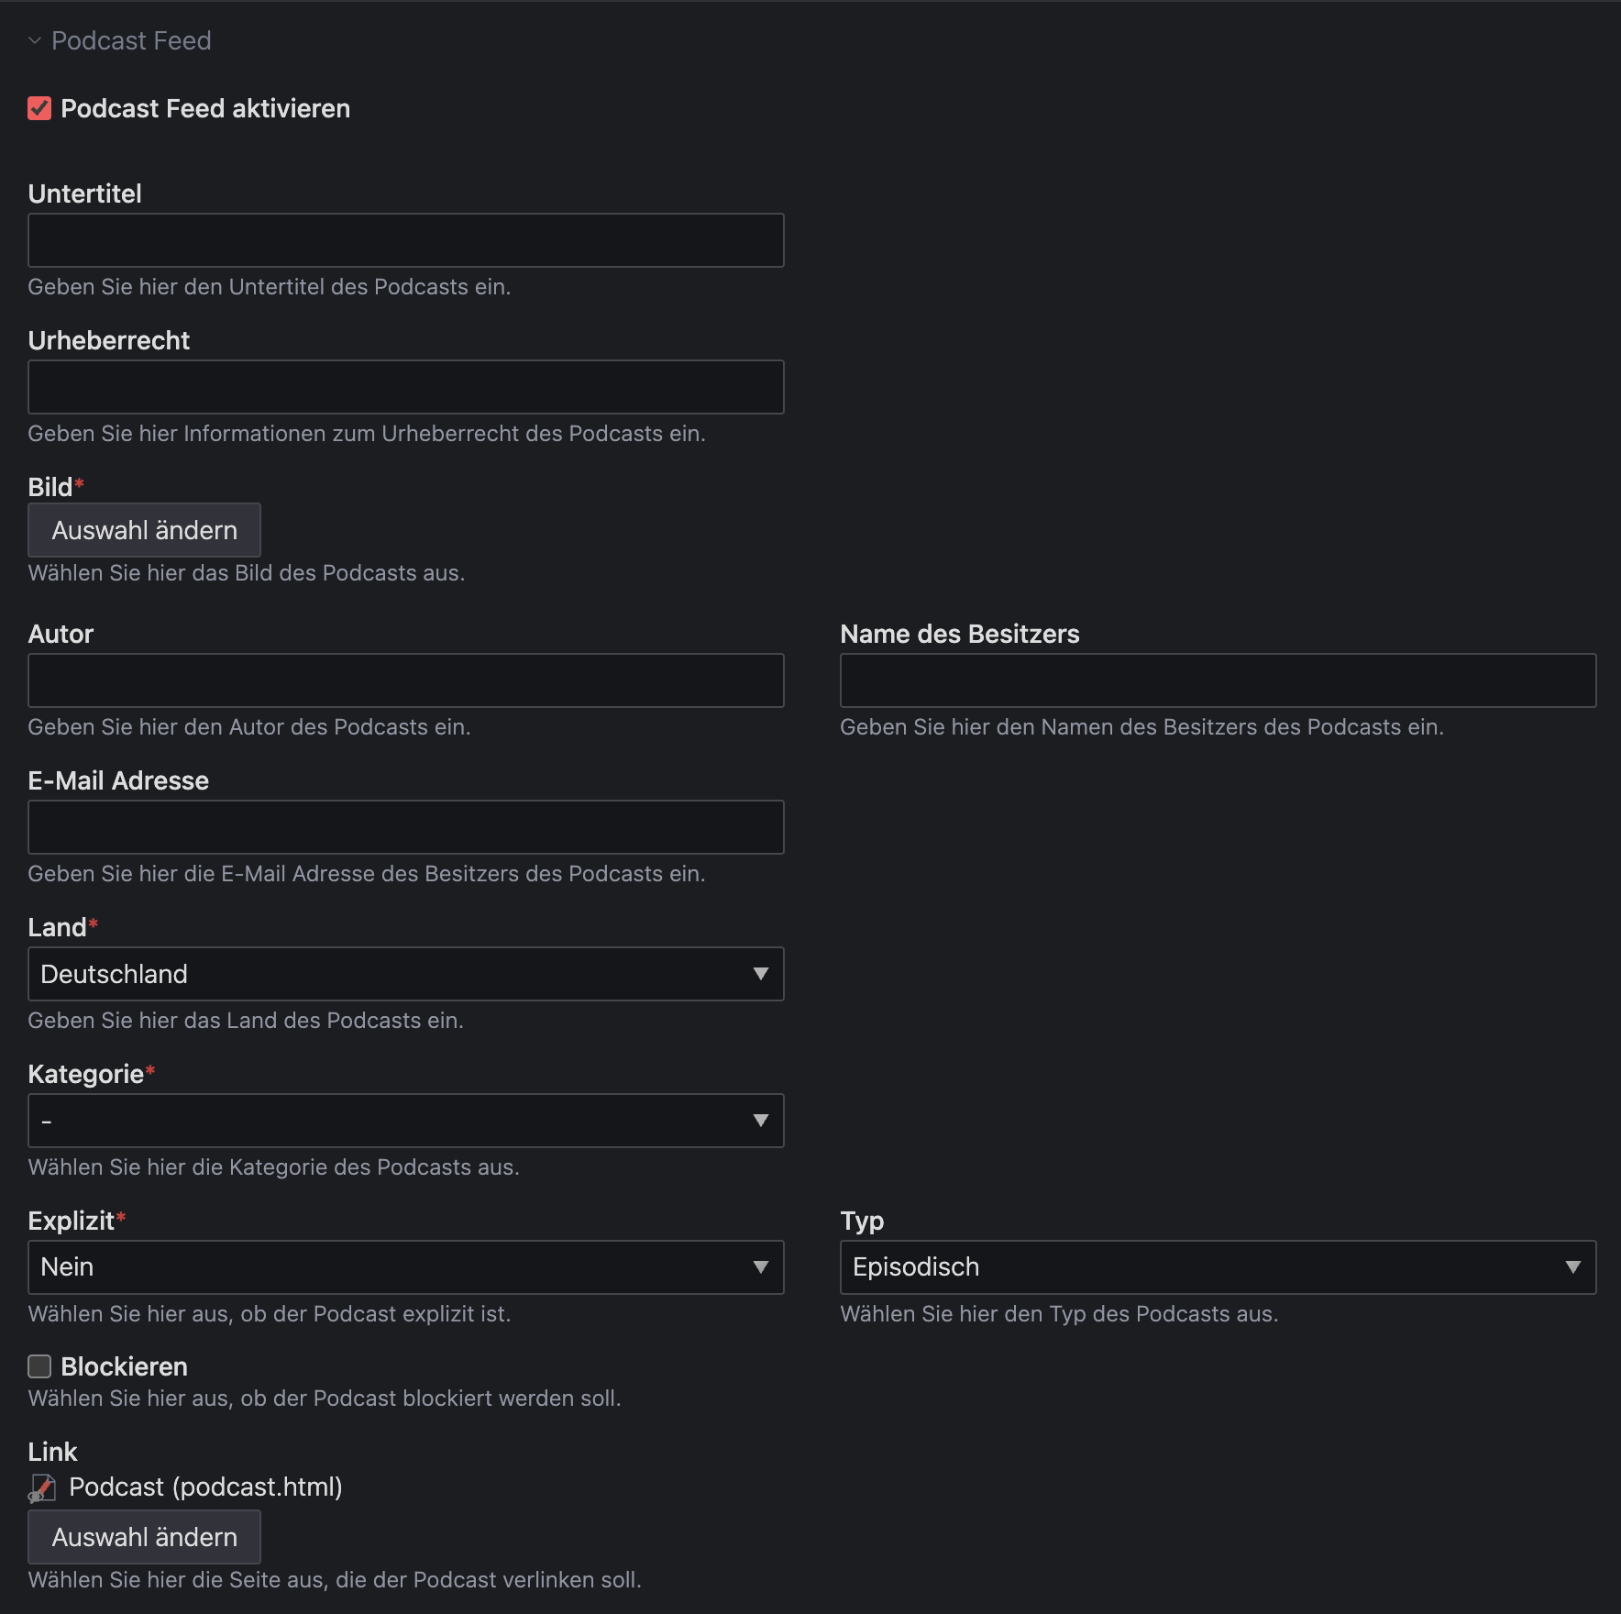
Task: Expand the Explizit dropdown set to Nein
Action: [405, 1267]
